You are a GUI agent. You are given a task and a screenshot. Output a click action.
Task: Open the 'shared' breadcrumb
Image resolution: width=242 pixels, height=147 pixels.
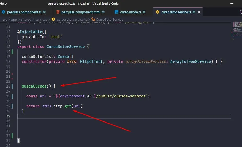[x=26, y=19]
